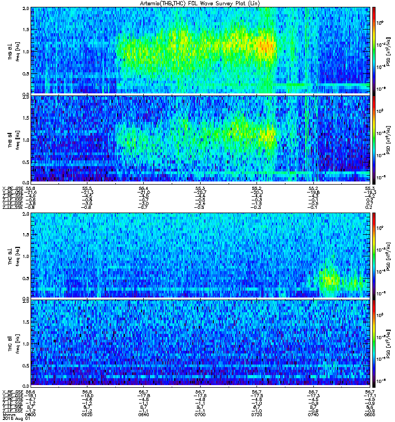395x422 pixels.
Task: Click the '0.5' frequency tick of THC B∥ panel
Action: point(26,366)
